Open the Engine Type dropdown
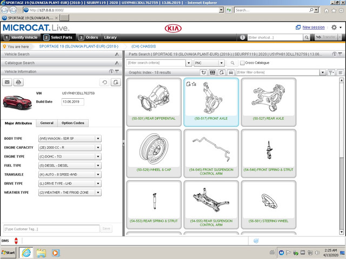 point(98,156)
